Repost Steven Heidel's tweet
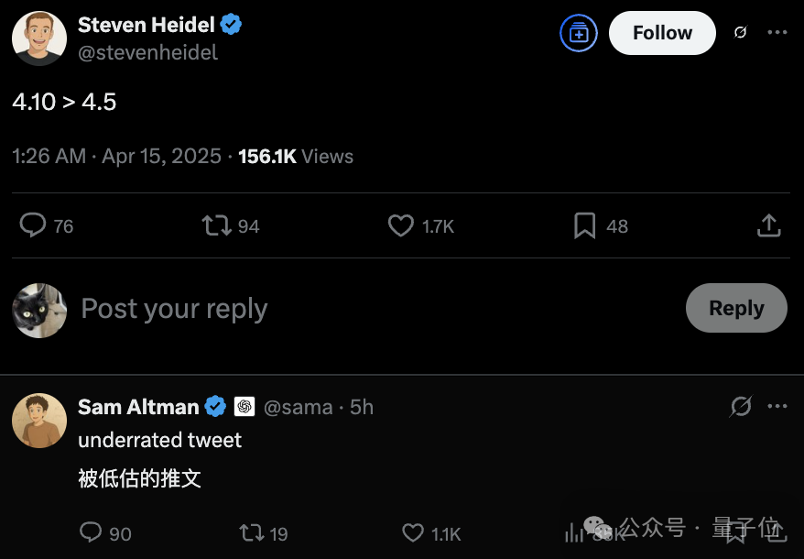The height and width of the screenshot is (559, 804). coord(217,225)
